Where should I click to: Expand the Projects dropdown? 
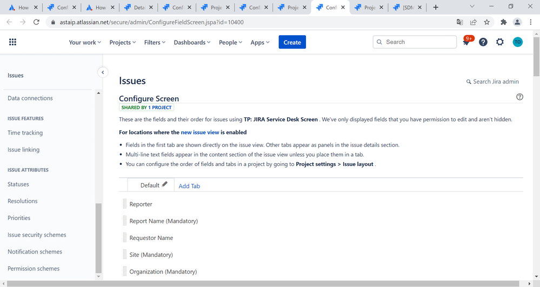tap(123, 42)
